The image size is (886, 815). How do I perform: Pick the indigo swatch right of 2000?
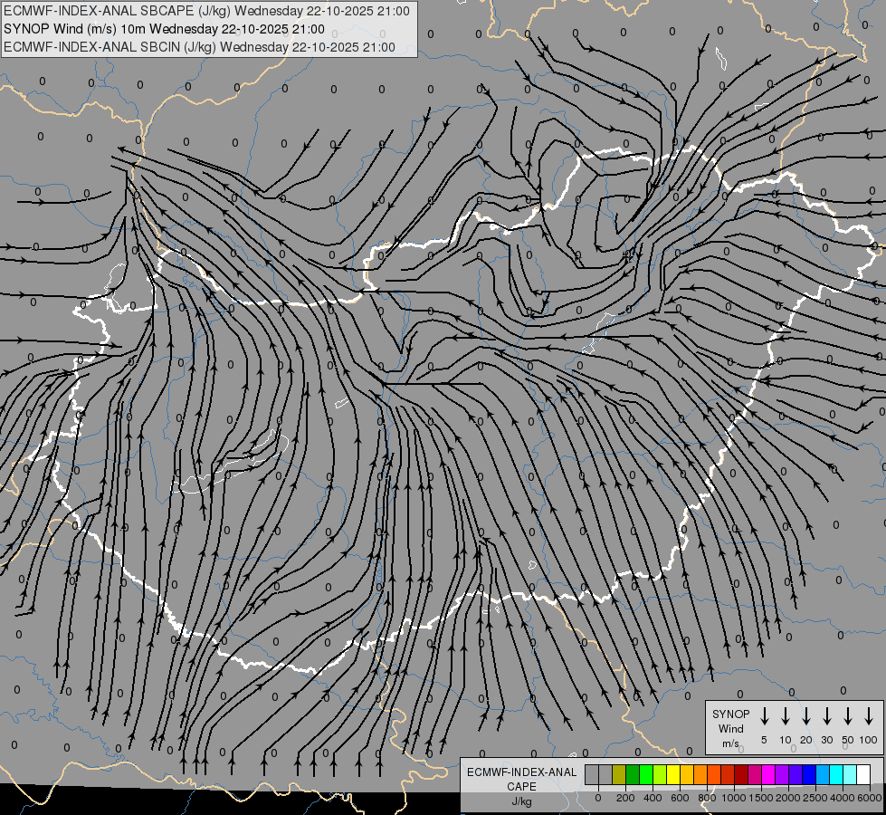pyautogui.click(x=795, y=774)
